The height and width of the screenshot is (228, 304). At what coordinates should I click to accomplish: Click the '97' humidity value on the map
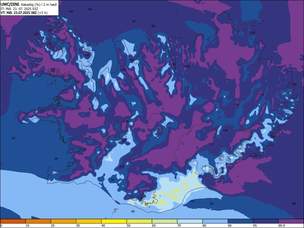(134, 21)
